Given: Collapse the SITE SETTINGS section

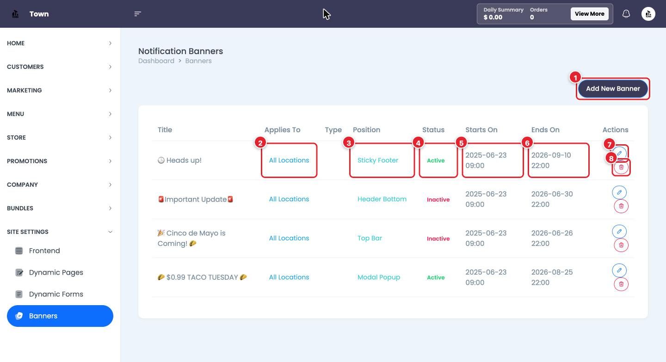Looking at the screenshot, I should [x=60, y=232].
